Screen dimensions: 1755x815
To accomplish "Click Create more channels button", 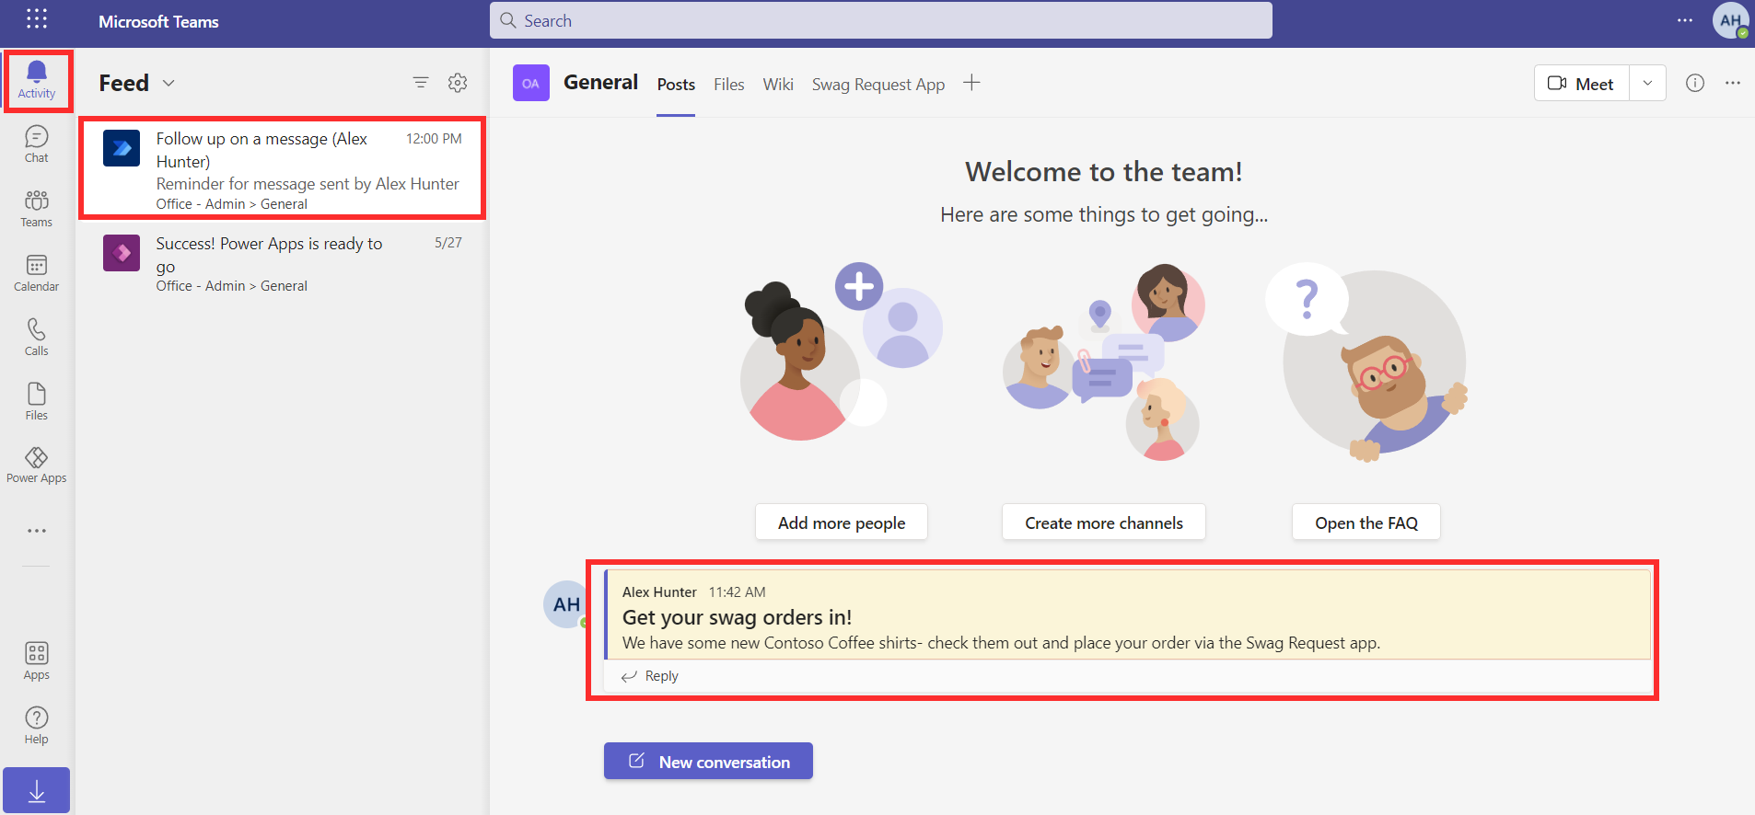I will 1104,522.
